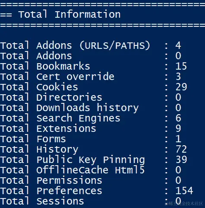Click the Bookmarks count 15
Screen dimensions: 205x208
pyautogui.click(x=181, y=66)
